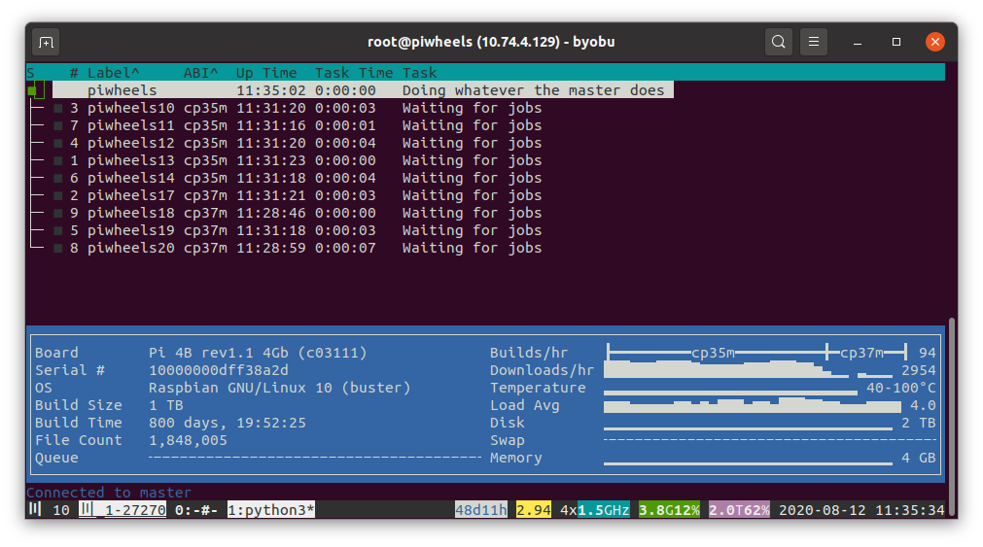Close the terminal window
The width and height of the screenshot is (983, 547).
935,42
